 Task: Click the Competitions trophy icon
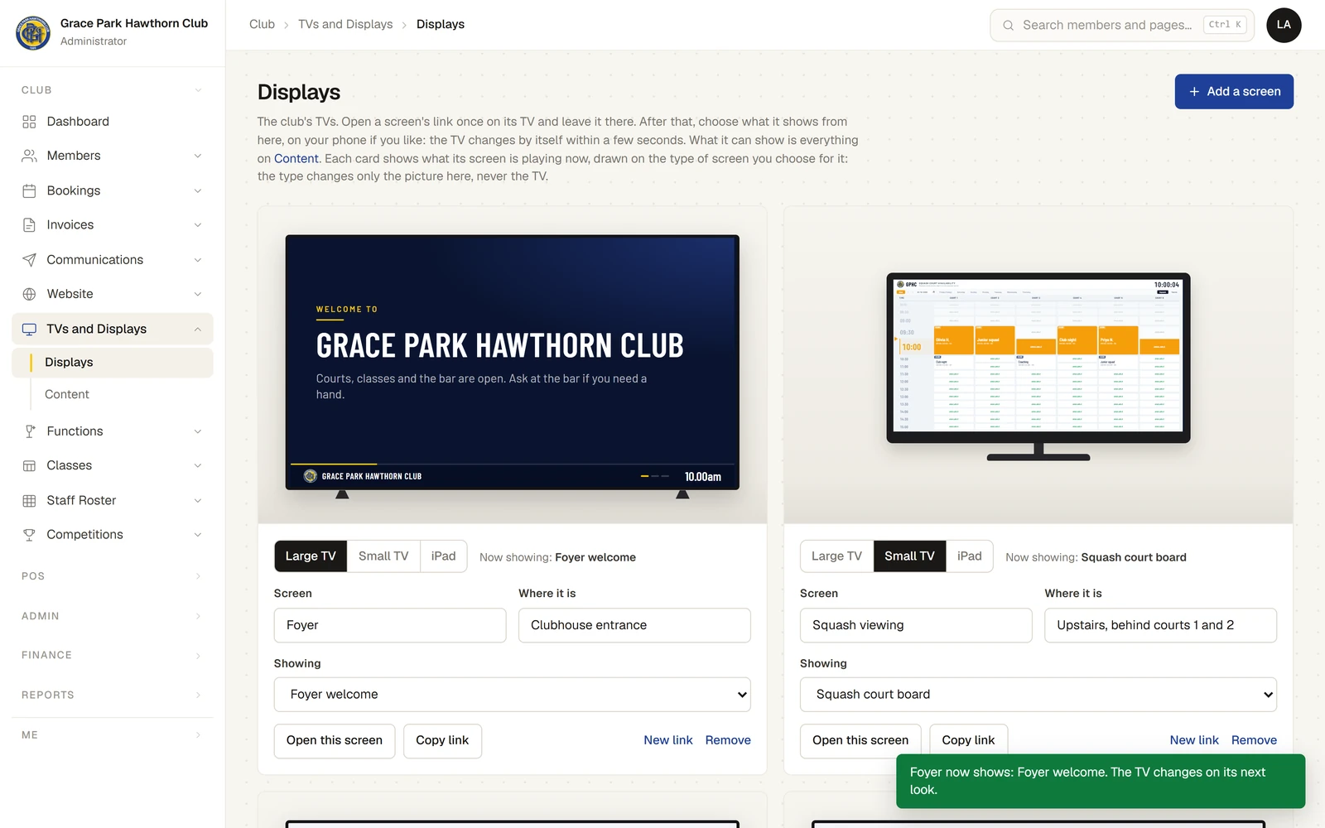tap(29, 535)
